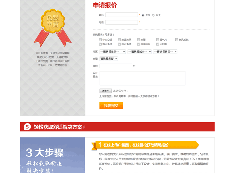243x173 pixels.
Task: Check the 中央空调 checkbox
Action: tap(100, 40)
